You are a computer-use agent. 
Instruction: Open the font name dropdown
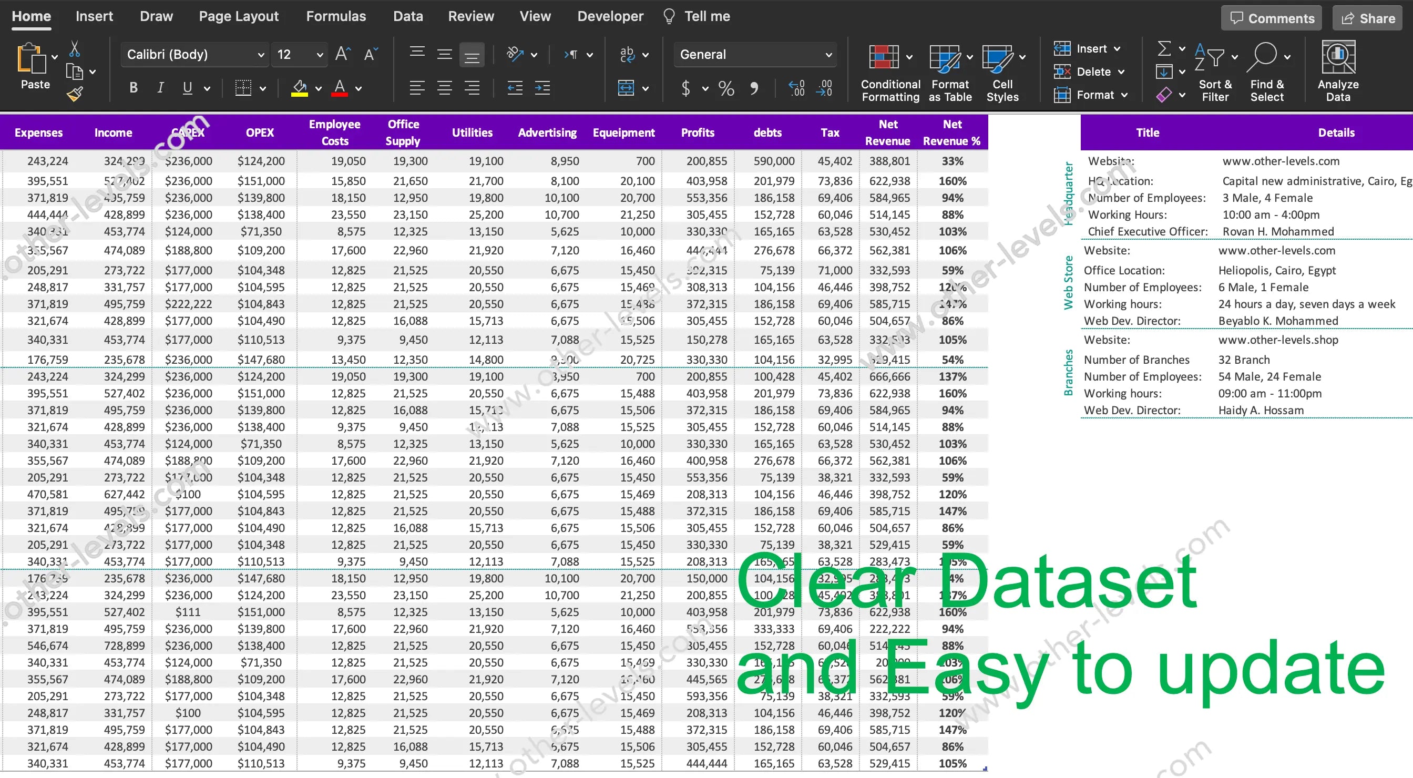261,55
